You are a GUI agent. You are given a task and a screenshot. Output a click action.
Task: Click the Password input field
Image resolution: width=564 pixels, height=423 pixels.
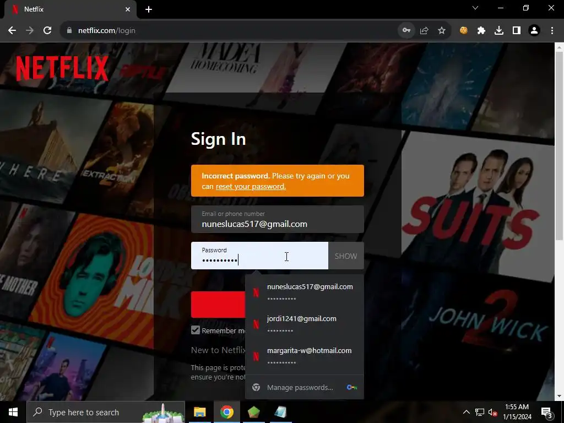(259, 256)
